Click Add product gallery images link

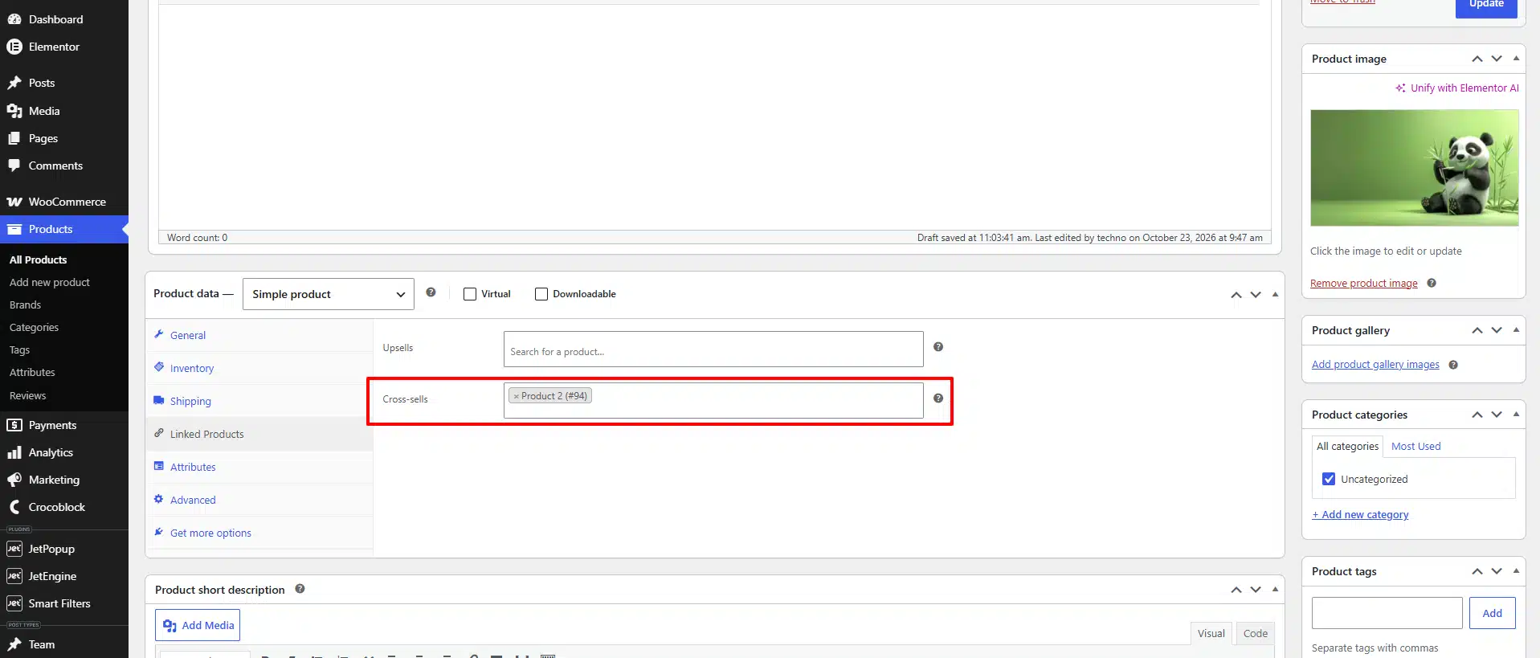1375,365
